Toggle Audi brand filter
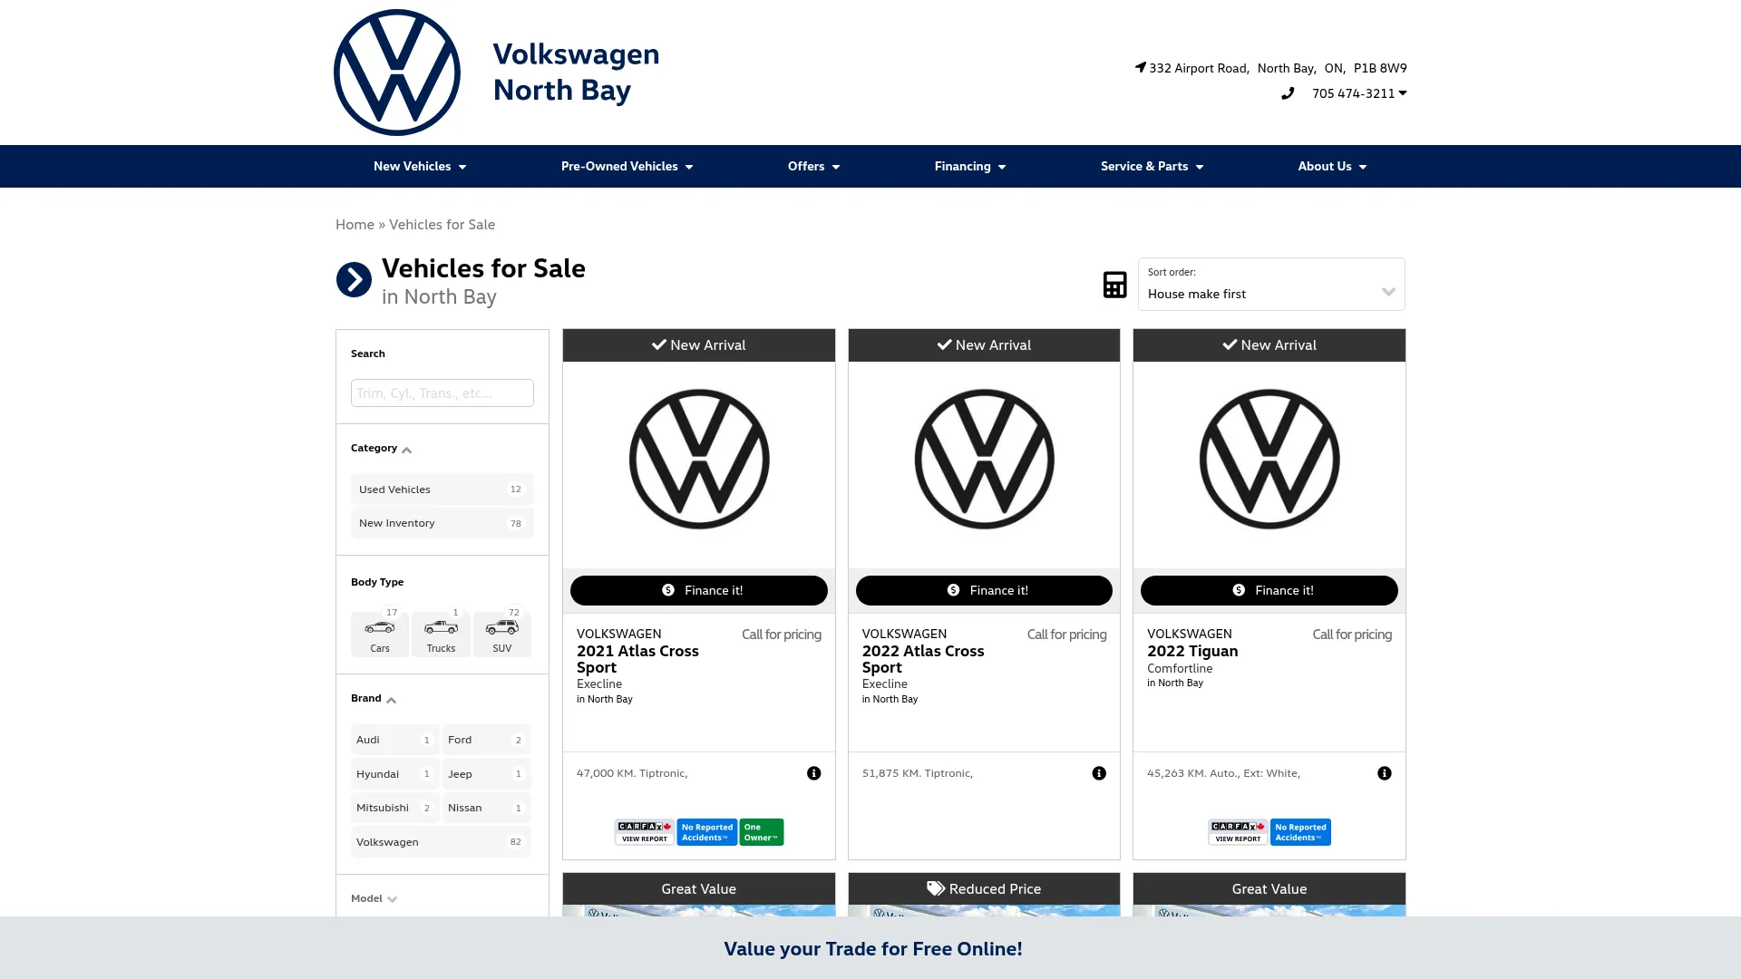Viewport: 1741px width, 979px height. (x=394, y=740)
